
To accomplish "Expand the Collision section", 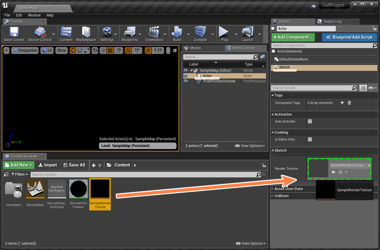I will point(273,196).
